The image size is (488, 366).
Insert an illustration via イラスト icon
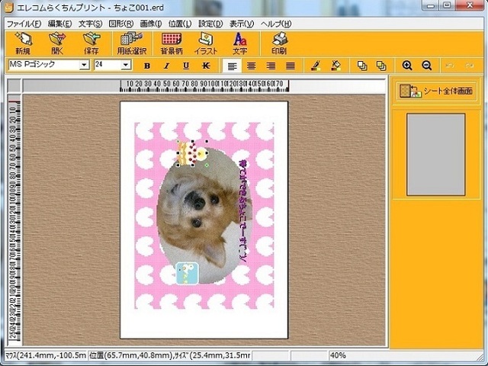[206, 43]
